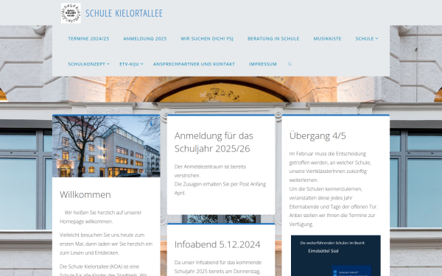Open the Infoabend 5.12.2024 article heading
442x276 pixels.
[x=217, y=244]
